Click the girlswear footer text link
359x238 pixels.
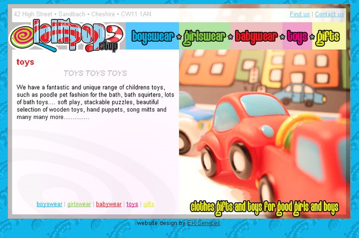[x=79, y=204]
